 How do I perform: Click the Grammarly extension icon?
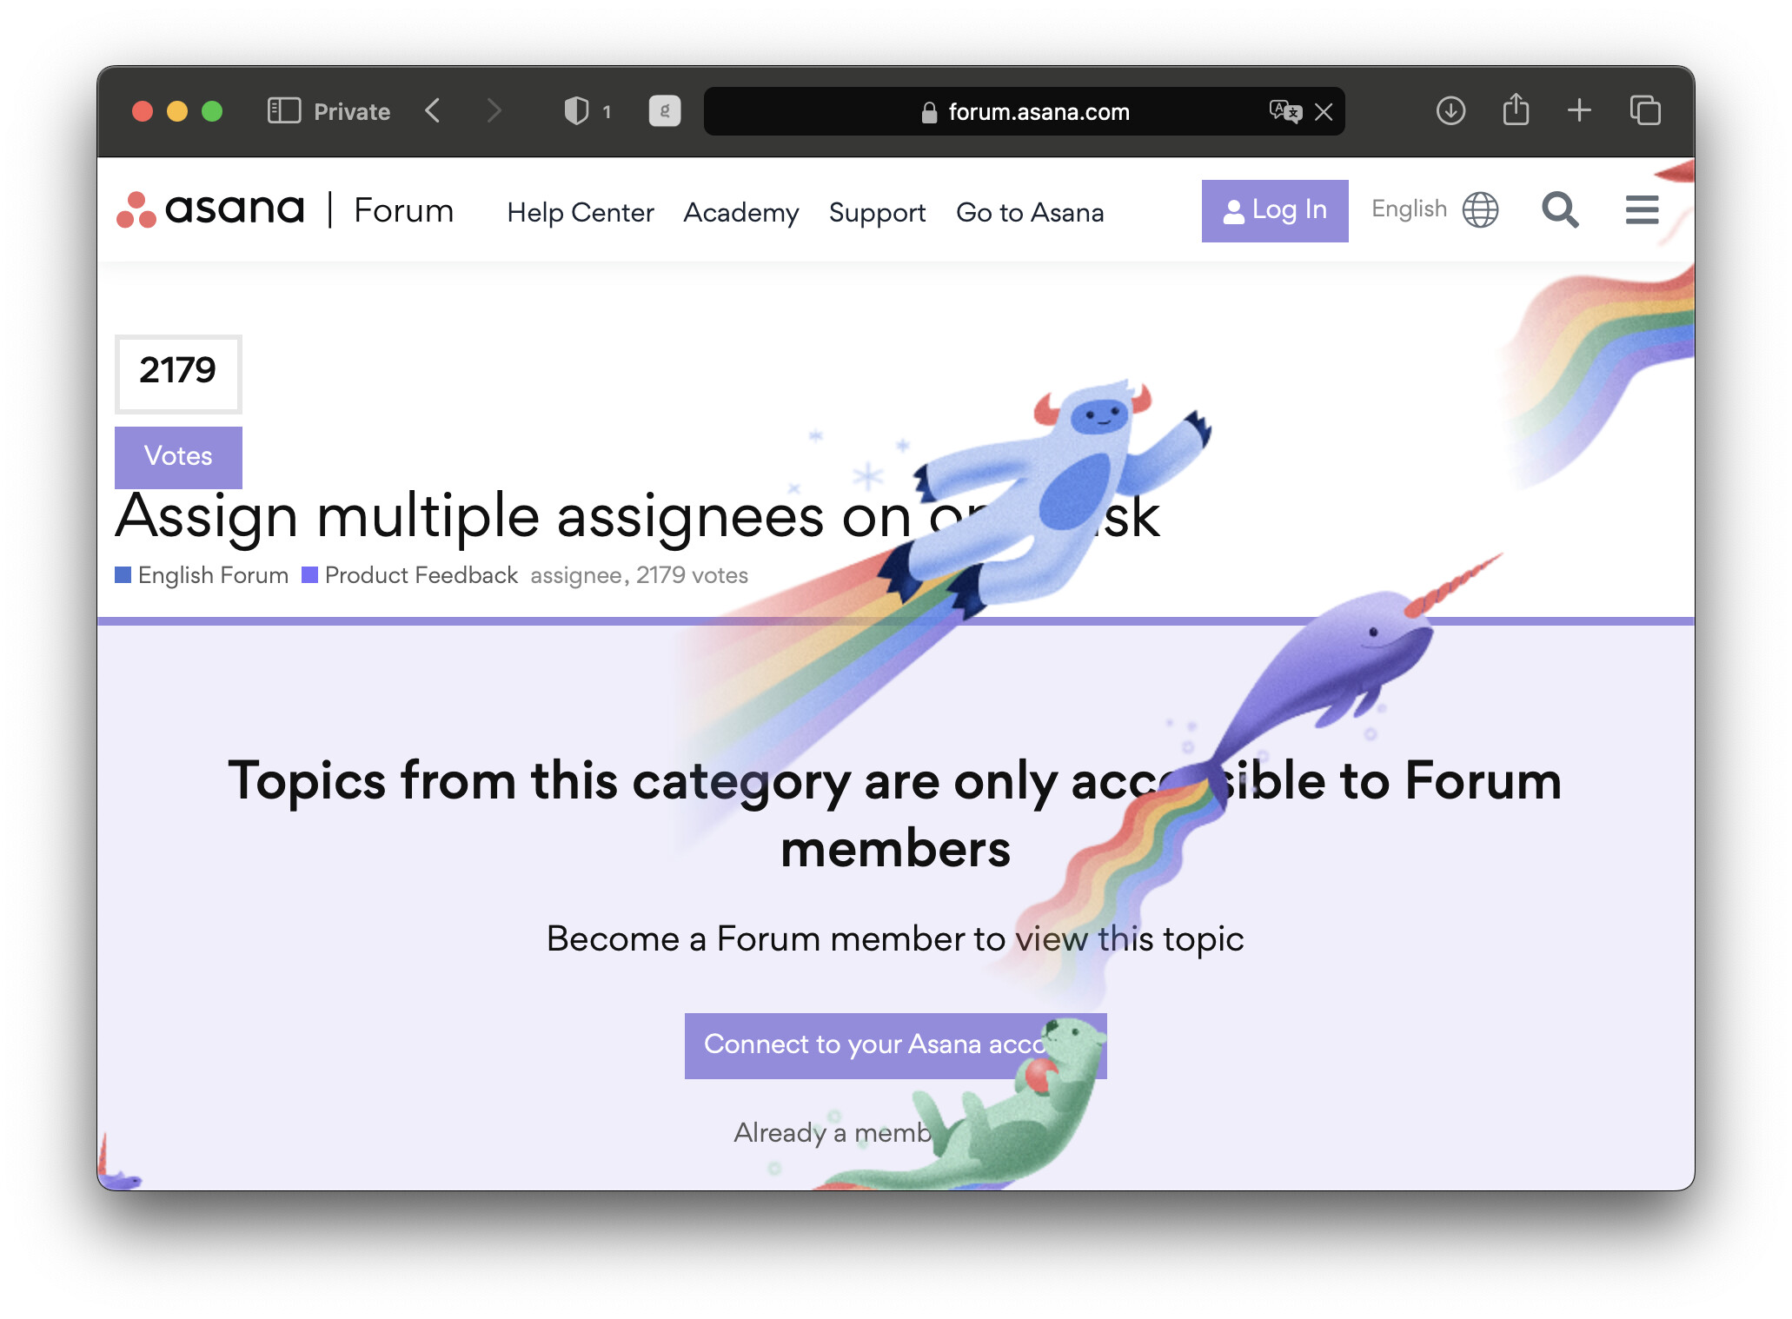(x=665, y=111)
